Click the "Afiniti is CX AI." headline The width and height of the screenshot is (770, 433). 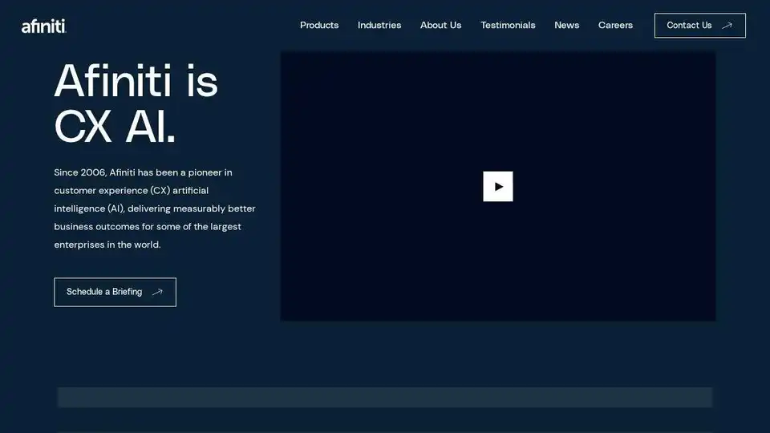click(x=136, y=104)
